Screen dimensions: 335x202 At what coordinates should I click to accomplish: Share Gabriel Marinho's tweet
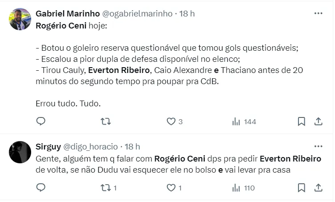[x=319, y=121]
